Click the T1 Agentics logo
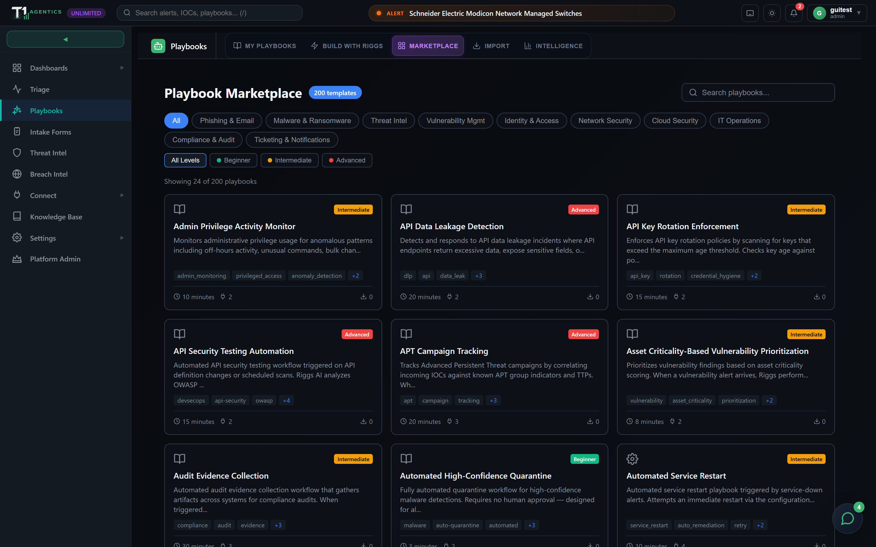 [36, 13]
